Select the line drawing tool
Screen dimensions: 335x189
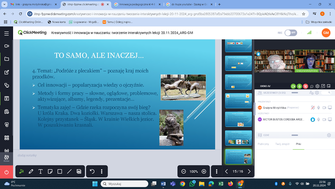[x=69, y=172]
